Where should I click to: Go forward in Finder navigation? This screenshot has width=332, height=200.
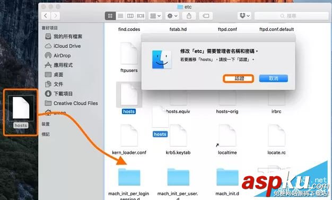55,16
